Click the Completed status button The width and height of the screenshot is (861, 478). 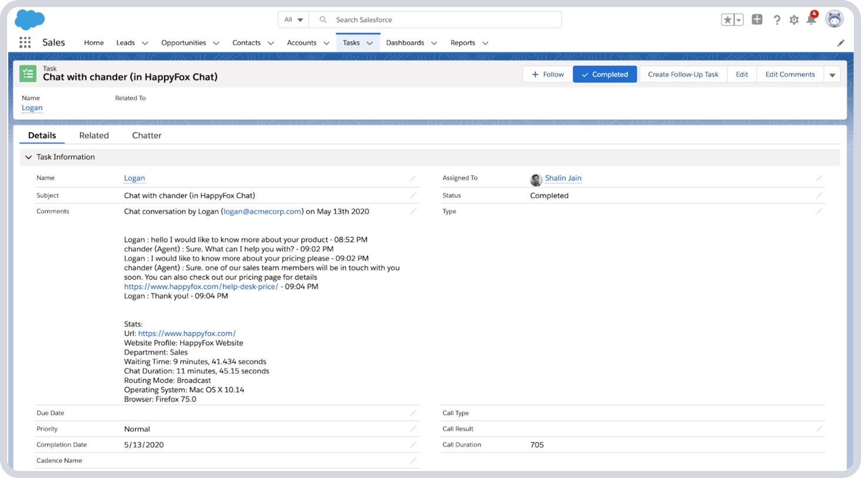pos(605,75)
